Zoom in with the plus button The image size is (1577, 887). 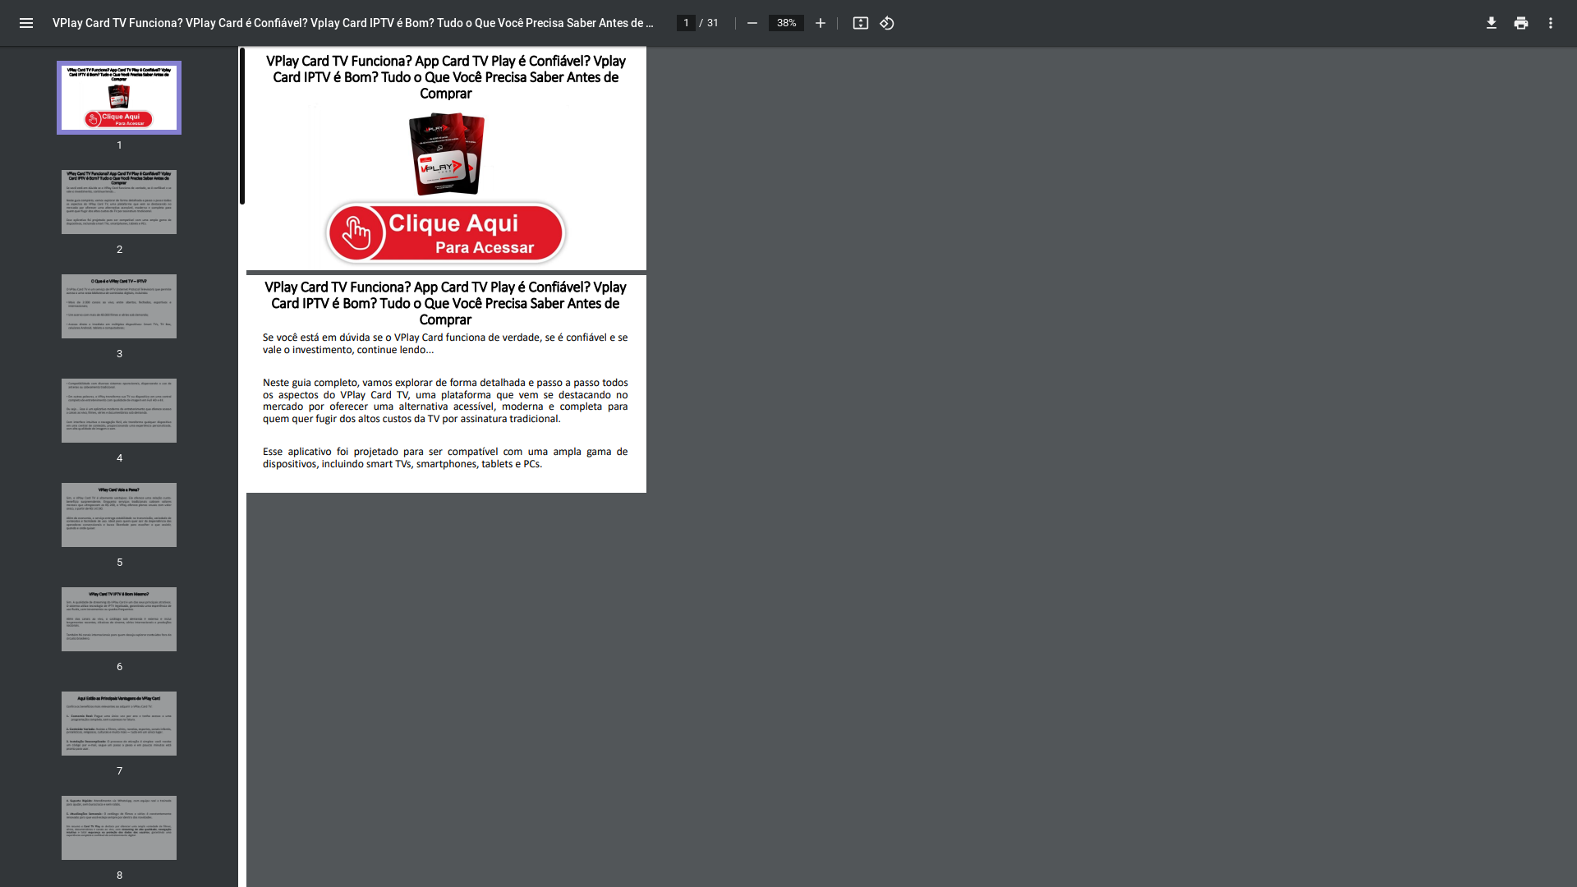(820, 23)
